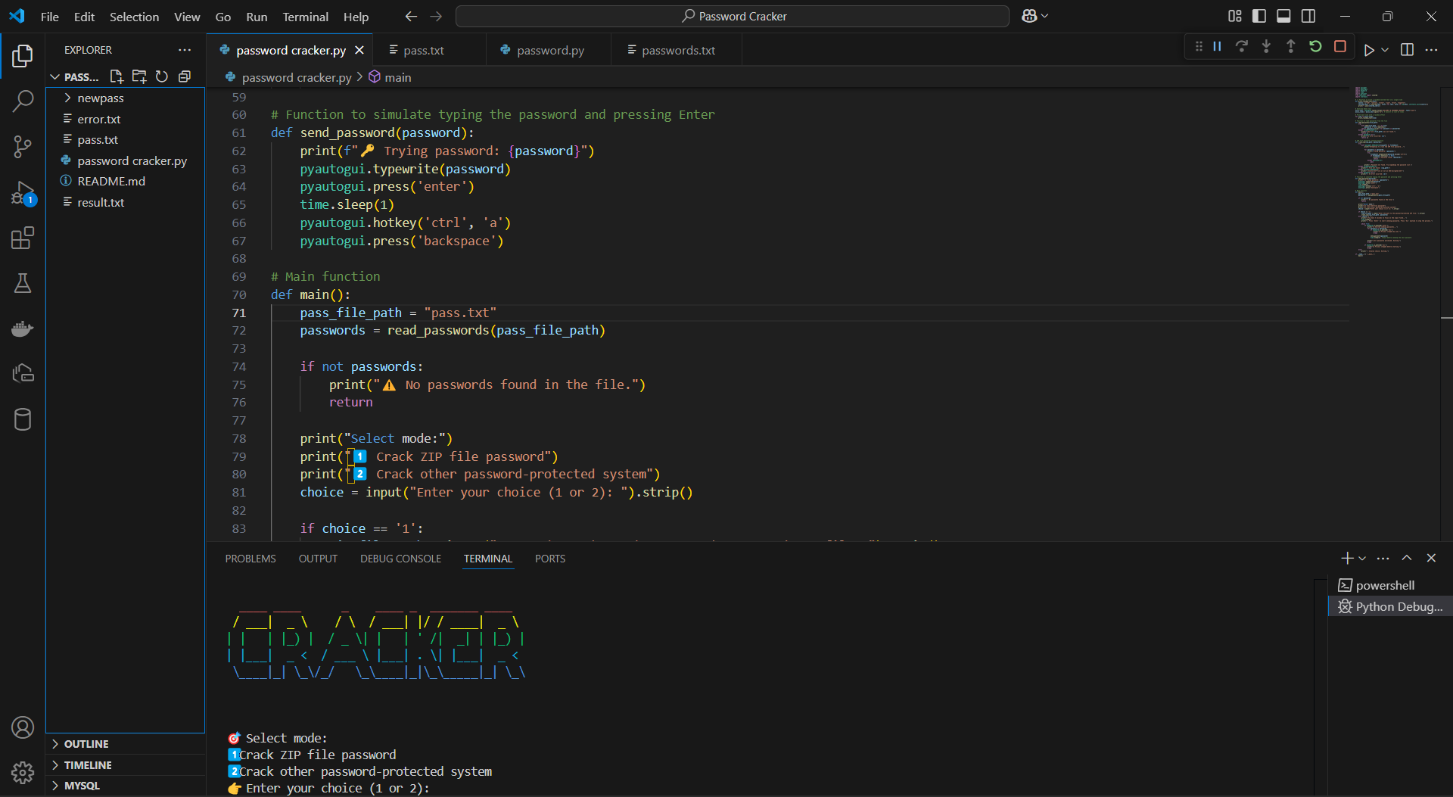Screen dimensions: 1453x797
Task: Open the Search view in activity bar
Action: [23, 101]
